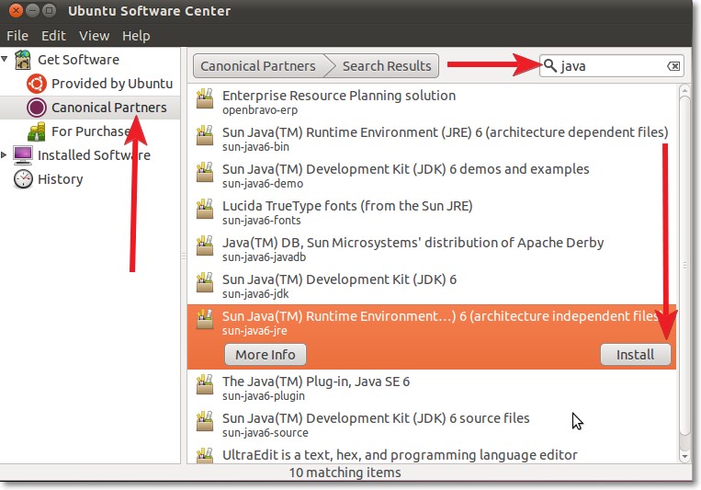Go back to the Canonical Partners breadcrumb
The image size is (701, 490).
click(258, 66)
